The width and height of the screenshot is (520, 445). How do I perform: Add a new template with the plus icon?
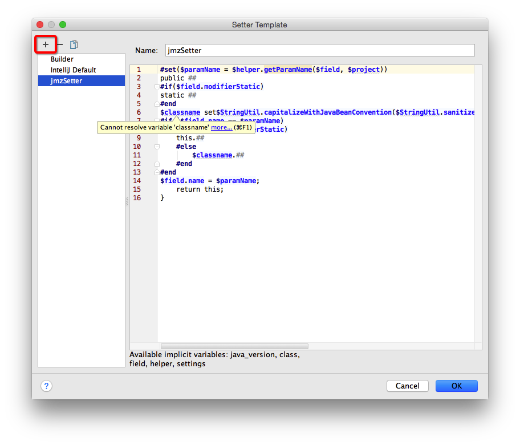tap(46, 44)
